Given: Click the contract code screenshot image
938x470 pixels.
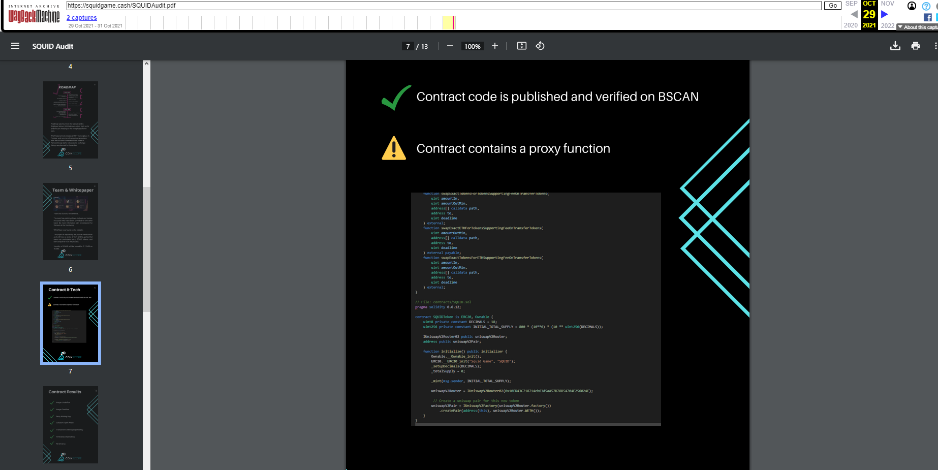Looking at the screenshot, I should pos(536,309).
